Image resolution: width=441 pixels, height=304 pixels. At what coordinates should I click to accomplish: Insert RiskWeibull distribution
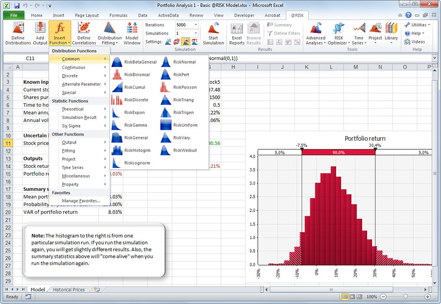pos(179,151)
